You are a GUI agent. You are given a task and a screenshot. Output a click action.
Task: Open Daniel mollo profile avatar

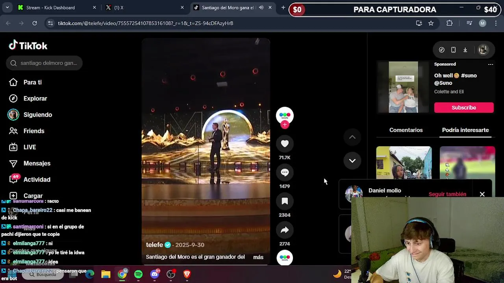[x=354, y=193]
